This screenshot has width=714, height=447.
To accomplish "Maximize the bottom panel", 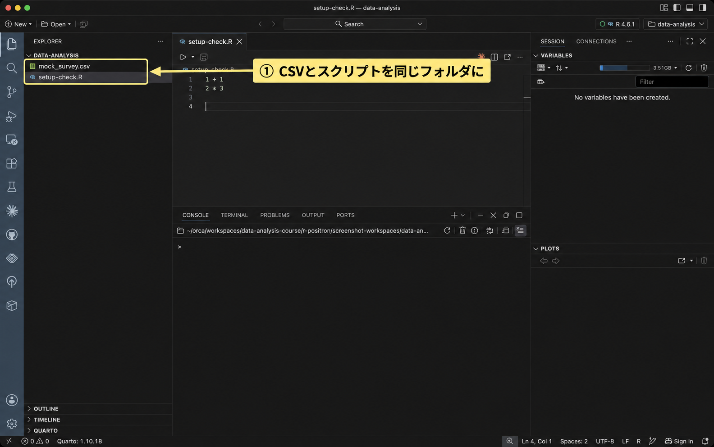I will coord(519,215).
